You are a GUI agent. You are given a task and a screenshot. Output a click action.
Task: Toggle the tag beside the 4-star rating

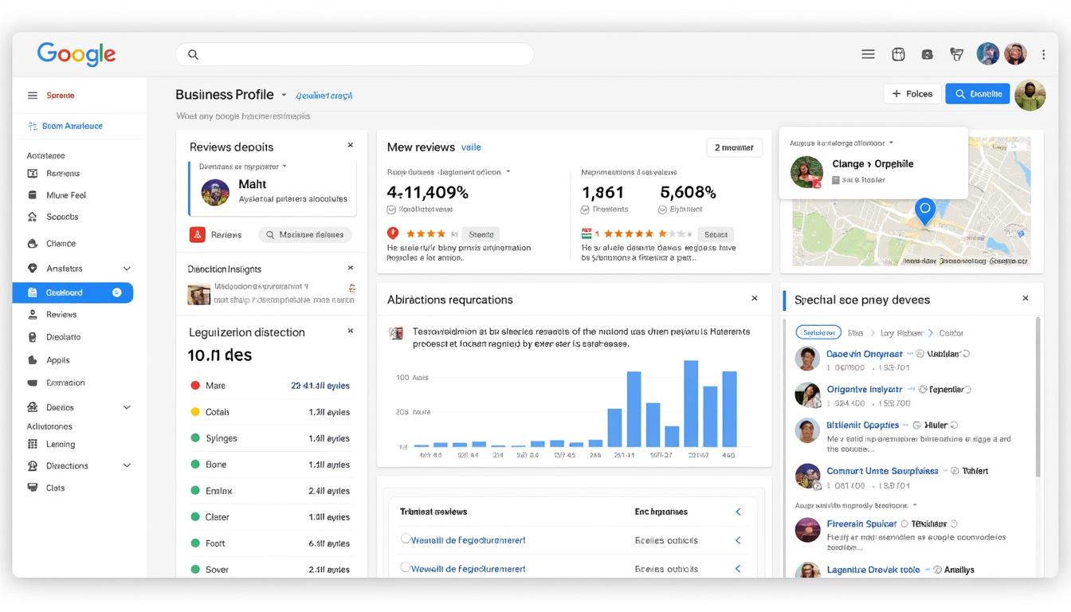click(481, 233)
